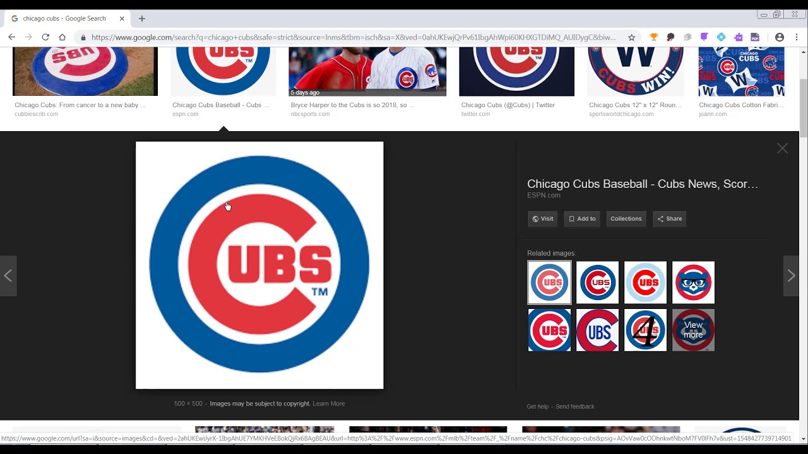The image size is (808, 454).
Task: Open the Chicago Cubs Twitter result image
Action: 517,71
